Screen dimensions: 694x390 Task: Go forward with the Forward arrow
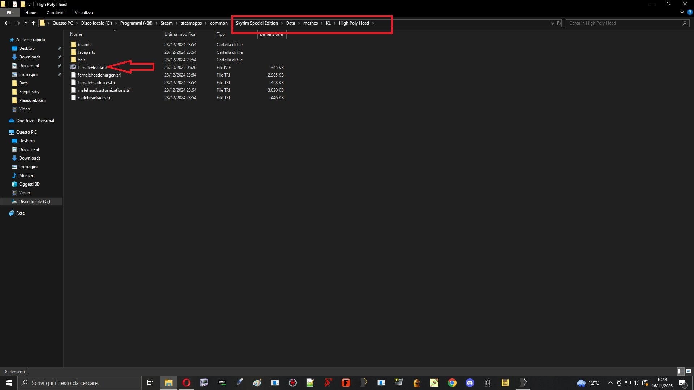17,23
